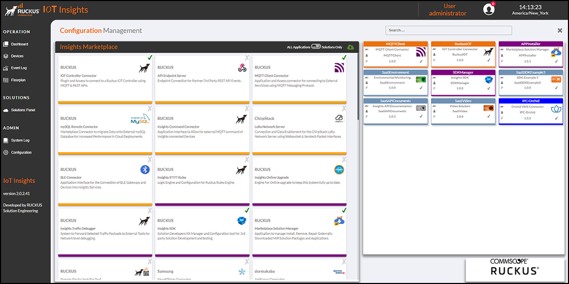Click the green checkmark on the marketplace MQTT Client Connector card
This screenshot has width=569, height=284.
[x=344, y=58]
